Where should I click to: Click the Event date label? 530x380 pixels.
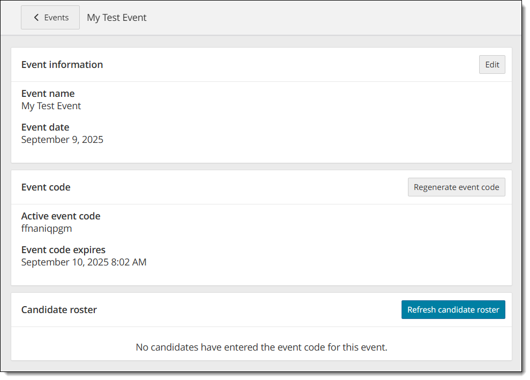(46, 127)
